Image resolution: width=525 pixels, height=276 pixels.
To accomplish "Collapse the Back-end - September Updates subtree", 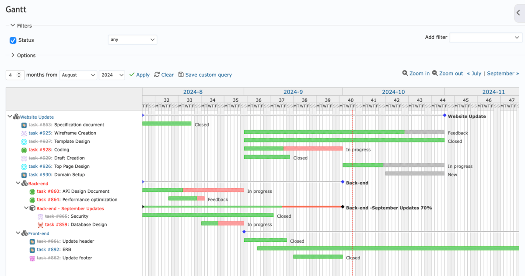I will [26, 208].
